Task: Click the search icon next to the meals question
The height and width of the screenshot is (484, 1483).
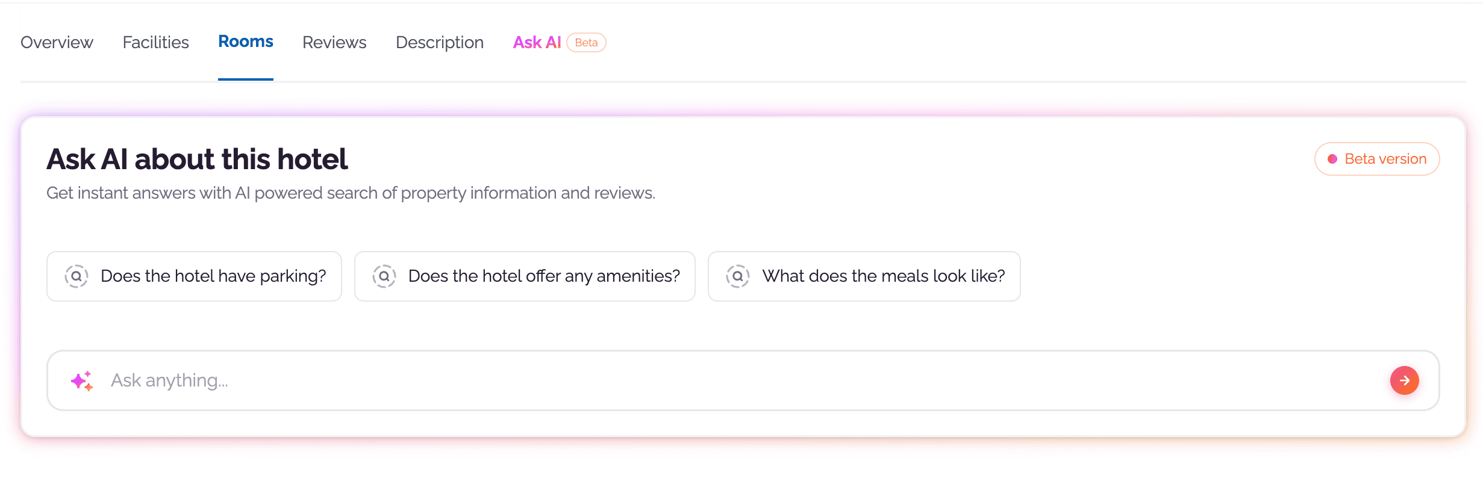Action: pos(738,276)
